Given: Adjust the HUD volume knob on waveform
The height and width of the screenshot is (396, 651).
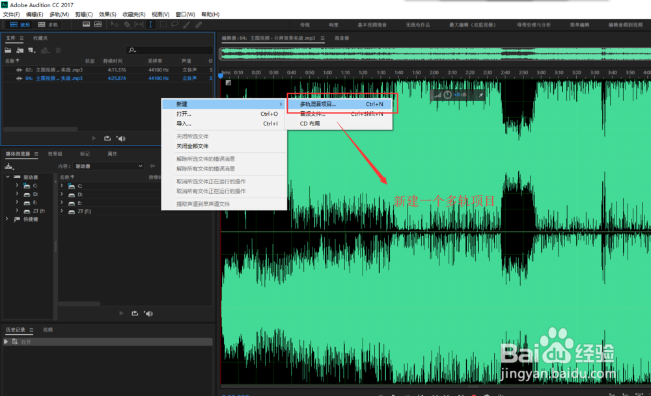Looking at the screenshot, I should (448, 95).
